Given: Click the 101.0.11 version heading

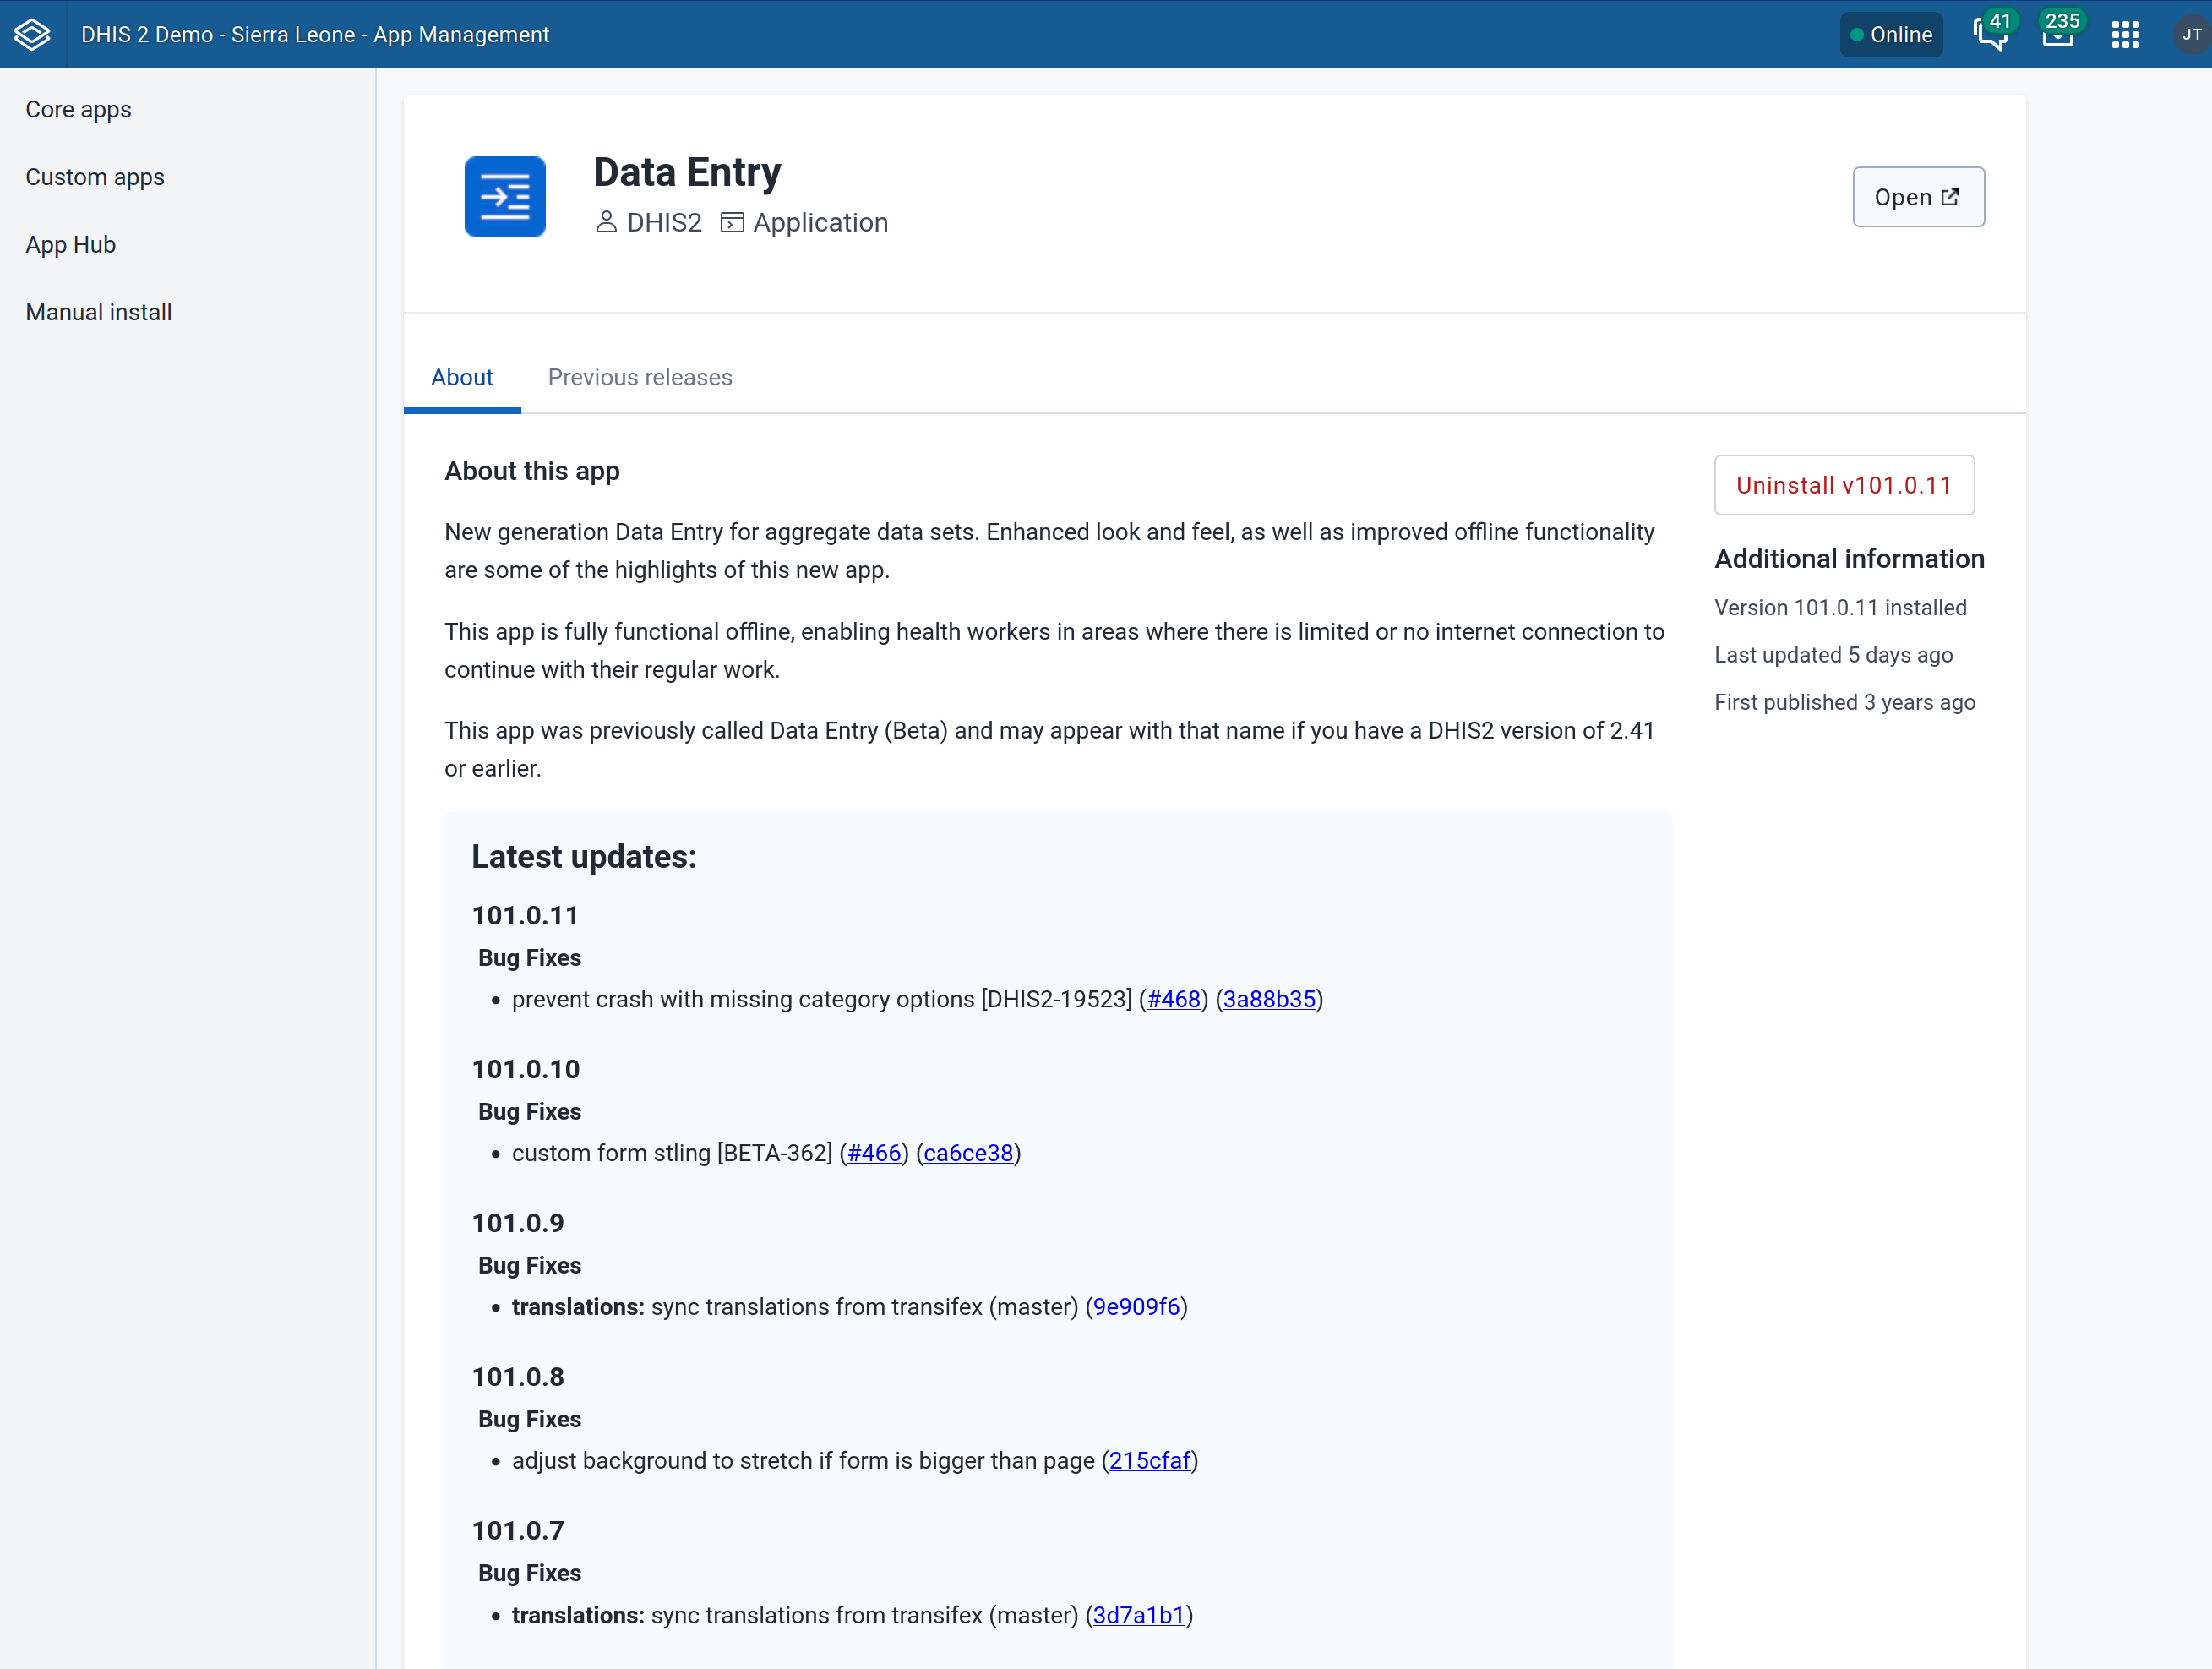Looking at the screenshot, I should pos(525,915).
